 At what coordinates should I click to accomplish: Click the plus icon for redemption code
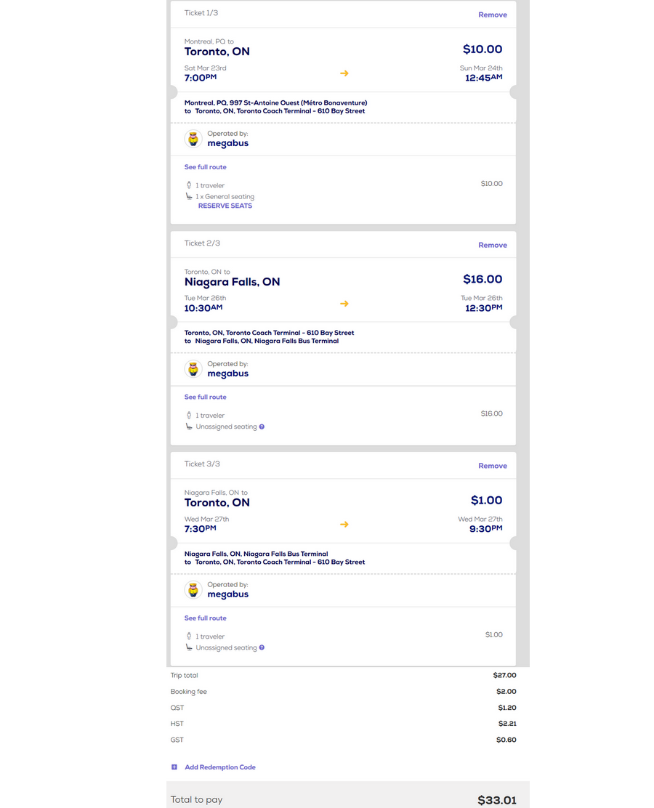tap(174, 767)
